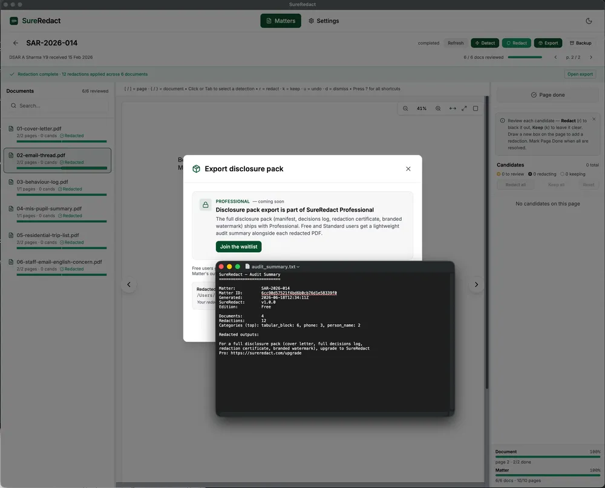The height and width of the screenshot is (488, 605).
Task: Go back with the left arrow
Action: (16, 43)
